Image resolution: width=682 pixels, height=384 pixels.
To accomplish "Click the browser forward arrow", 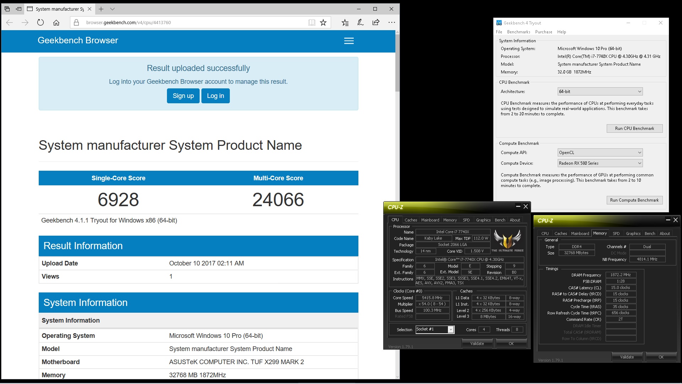I will 25,22.
